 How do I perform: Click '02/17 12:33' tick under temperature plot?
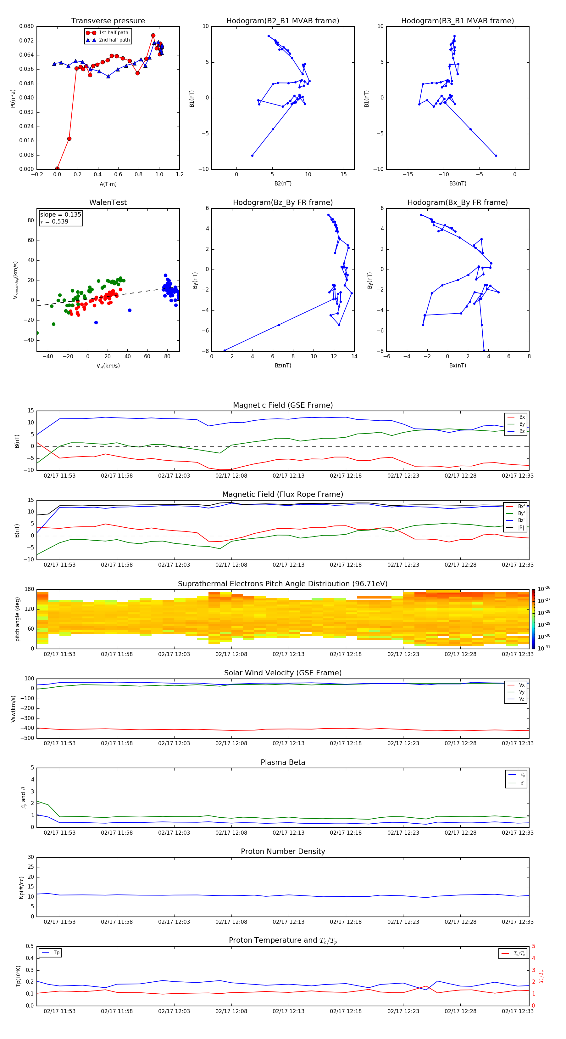(x=518, y=1011)
